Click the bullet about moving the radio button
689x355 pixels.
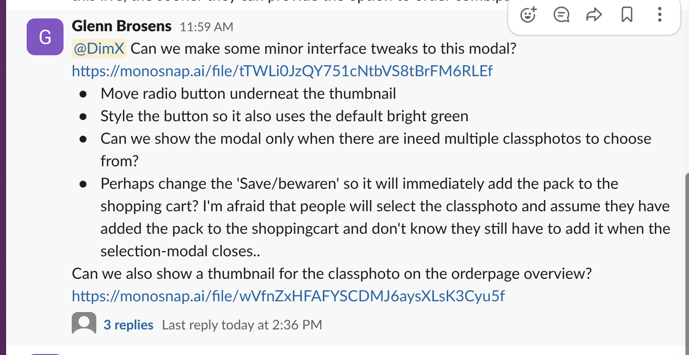(x=248, y=94)
